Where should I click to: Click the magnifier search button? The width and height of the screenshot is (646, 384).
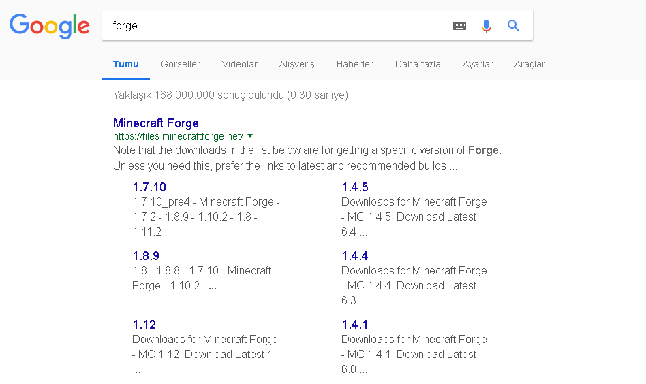pyautogui.click(x=513, y=25)
